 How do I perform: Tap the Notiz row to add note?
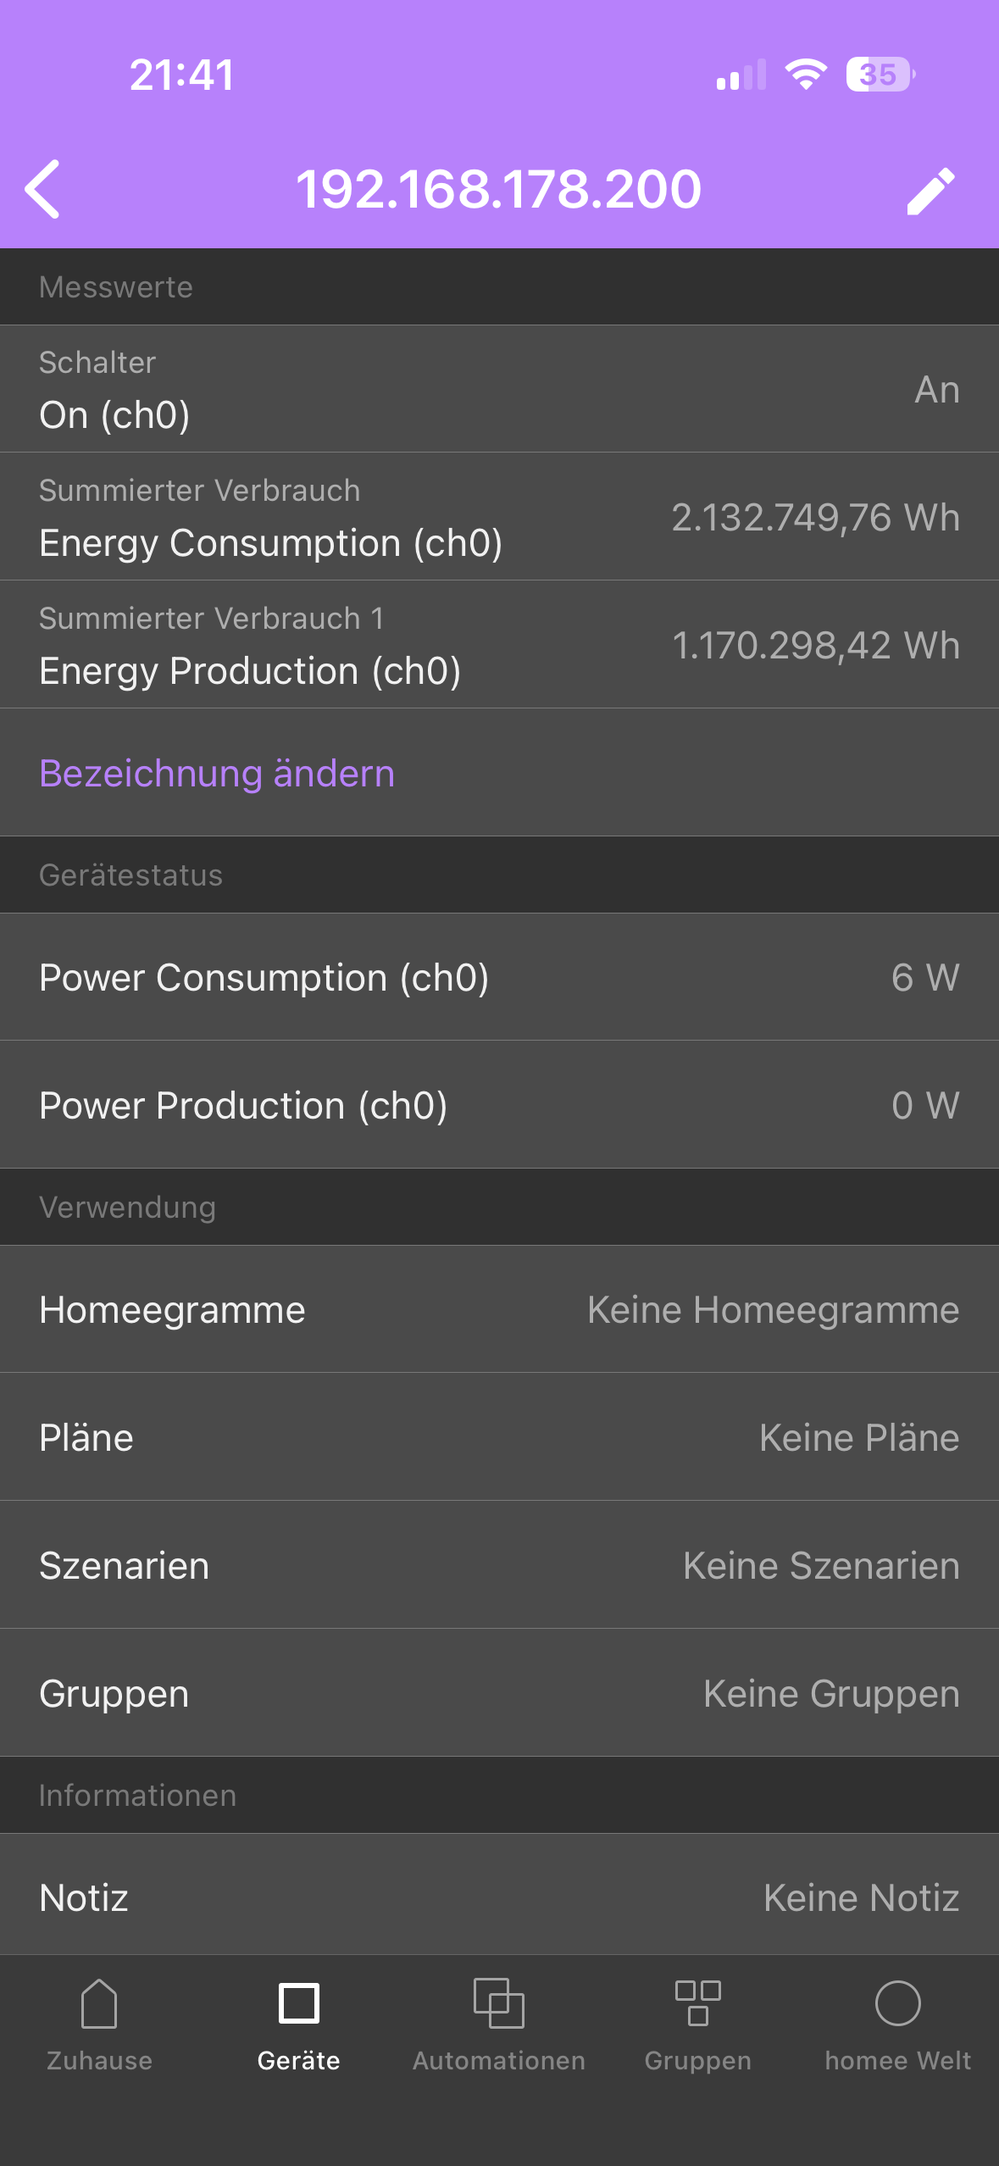tap(499, 1898)
